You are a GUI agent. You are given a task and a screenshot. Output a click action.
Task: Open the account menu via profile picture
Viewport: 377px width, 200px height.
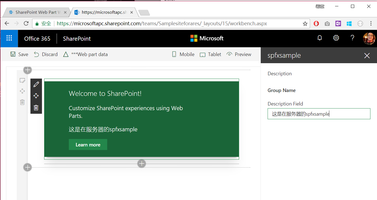click(x=369, y=38)
